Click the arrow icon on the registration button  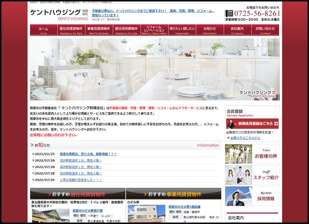click(276, 123)
